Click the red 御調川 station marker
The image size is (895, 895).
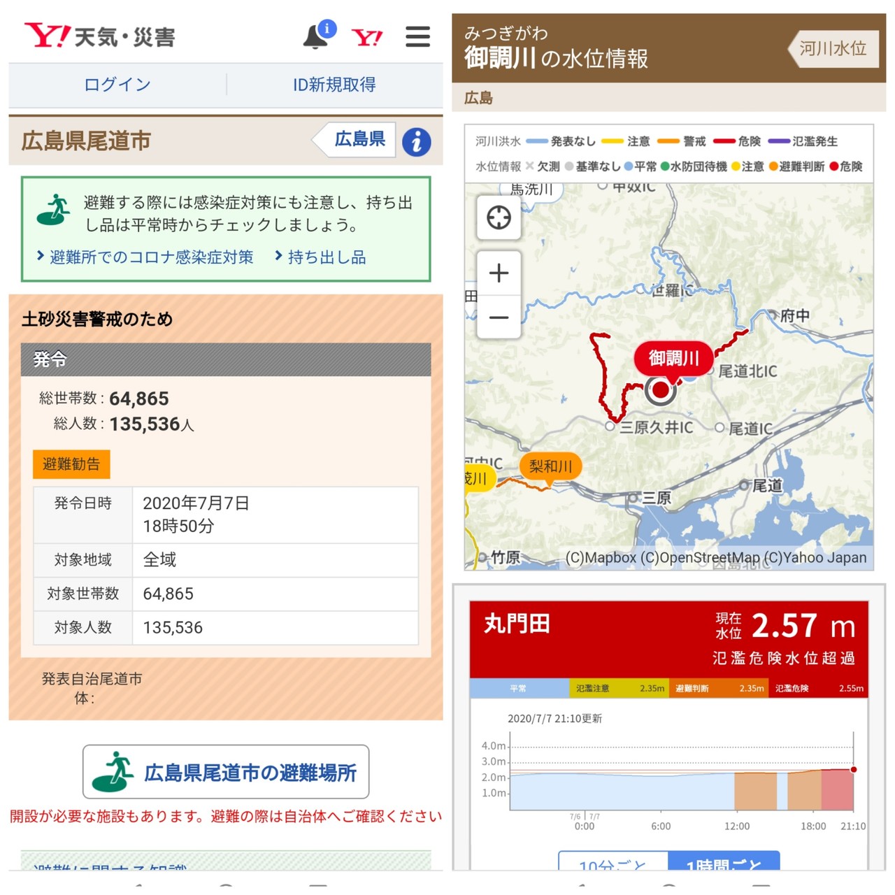tap(660, 389)
